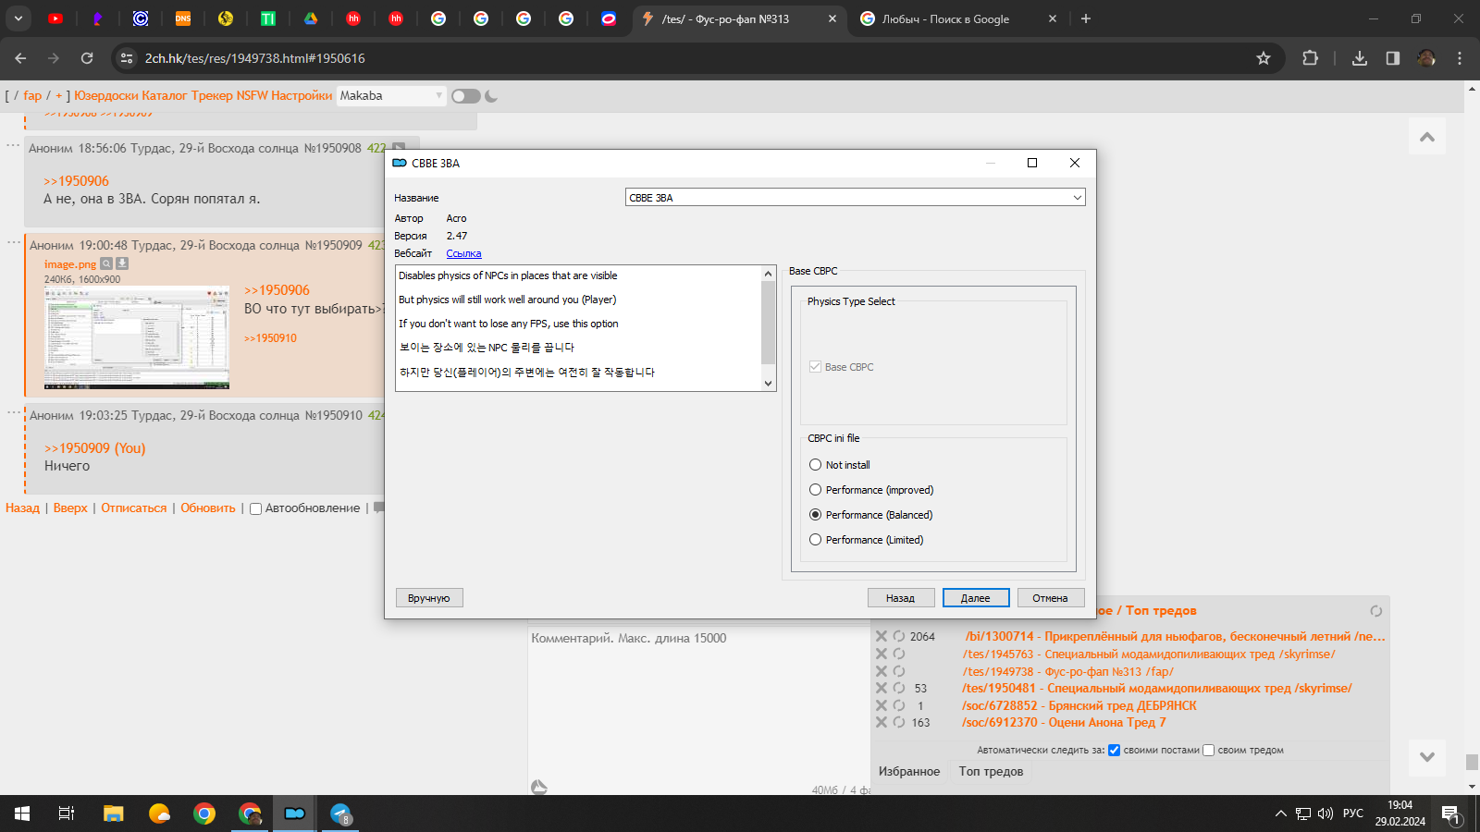This screenshot has height=832, width=1480.
Task: Click magnifier icon next to image.png
Action: [106, 263]
